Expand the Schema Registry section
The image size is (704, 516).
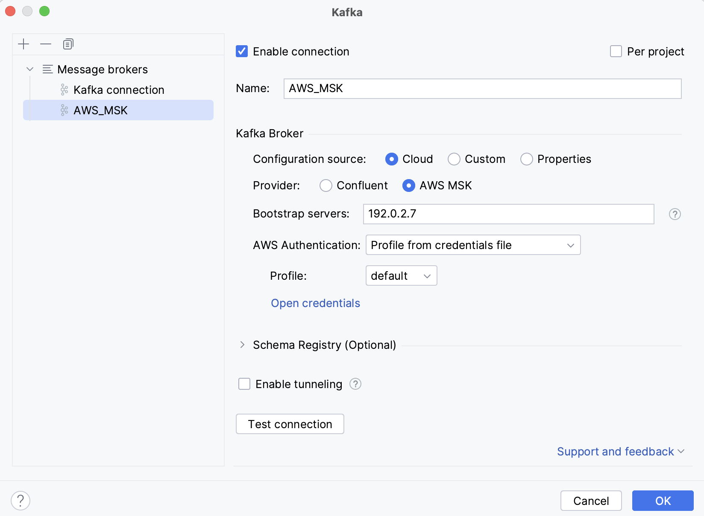coord(243,345)
